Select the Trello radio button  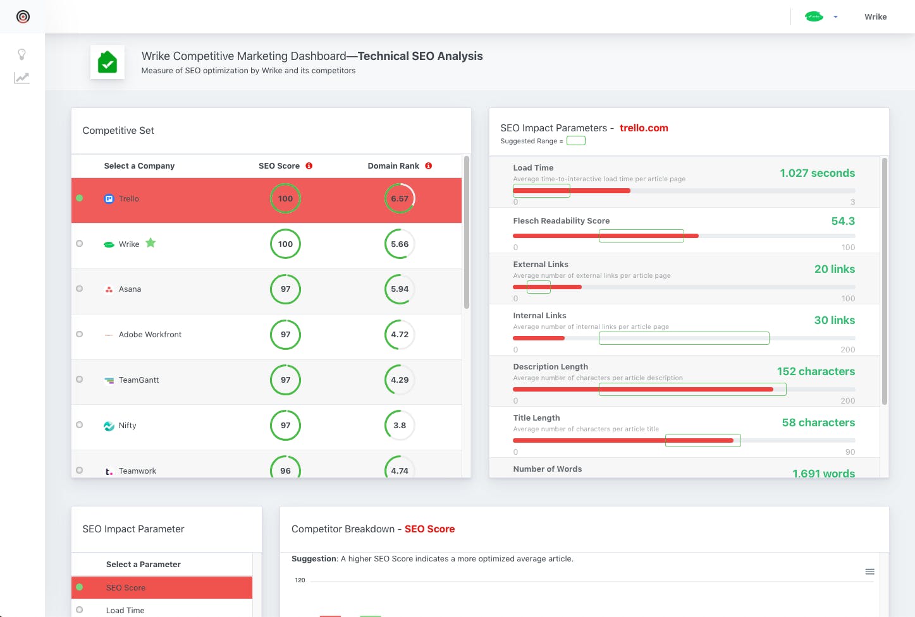[79, 198]
